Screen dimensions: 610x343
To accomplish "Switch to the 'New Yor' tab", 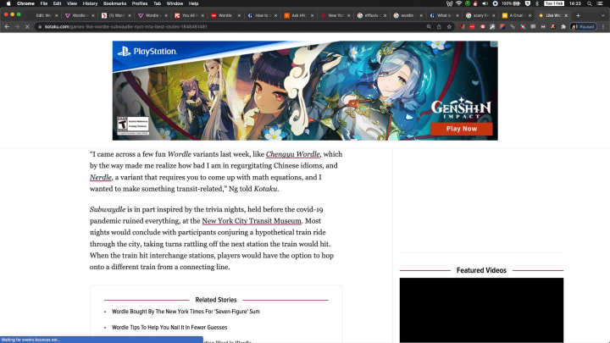I will (x=334, y=15).
